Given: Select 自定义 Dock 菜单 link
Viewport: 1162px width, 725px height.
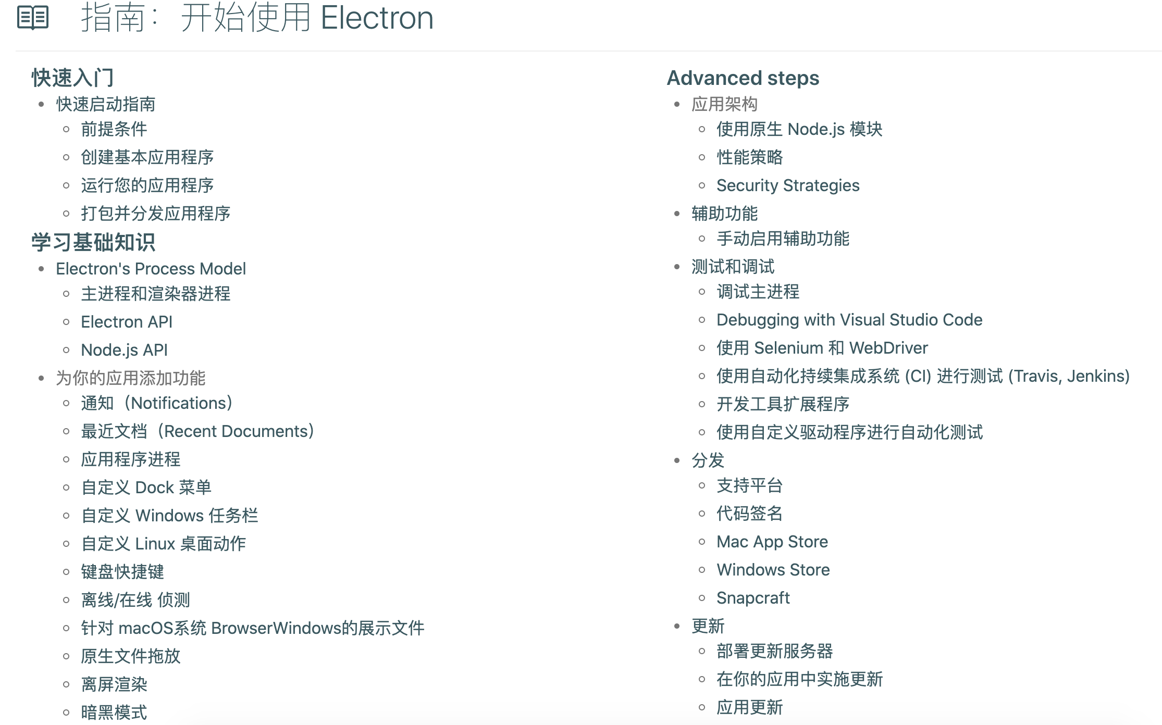Looking at the screenshot, I should click(x=146, y=488).
